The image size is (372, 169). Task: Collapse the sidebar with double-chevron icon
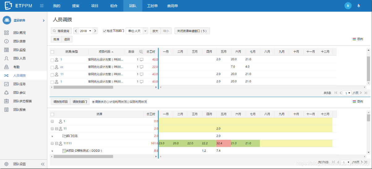(x=43, y=164)
